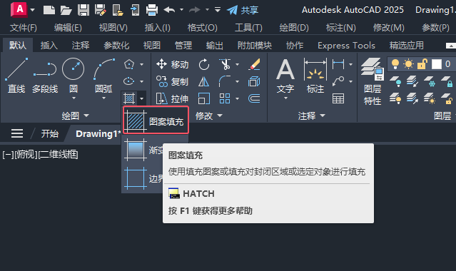
Task: Click the Stretch (拉伸) tool
Action: click(x=172, y=99)
